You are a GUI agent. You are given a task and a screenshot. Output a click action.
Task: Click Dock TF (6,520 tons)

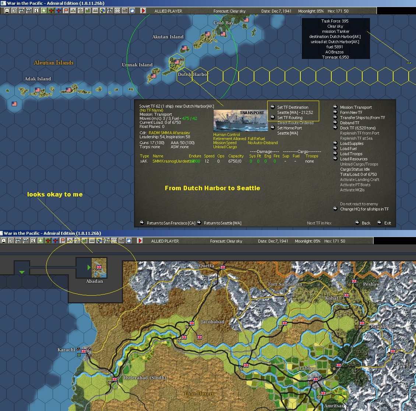tap(358, 128)
